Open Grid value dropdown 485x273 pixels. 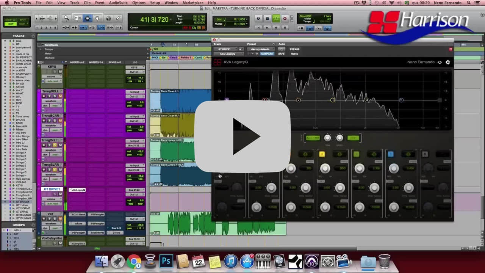247,19
